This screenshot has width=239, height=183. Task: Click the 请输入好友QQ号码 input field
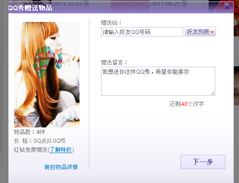[x=142, y=32]
